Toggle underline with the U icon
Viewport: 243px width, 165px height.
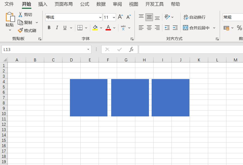[x=64, y=27]
